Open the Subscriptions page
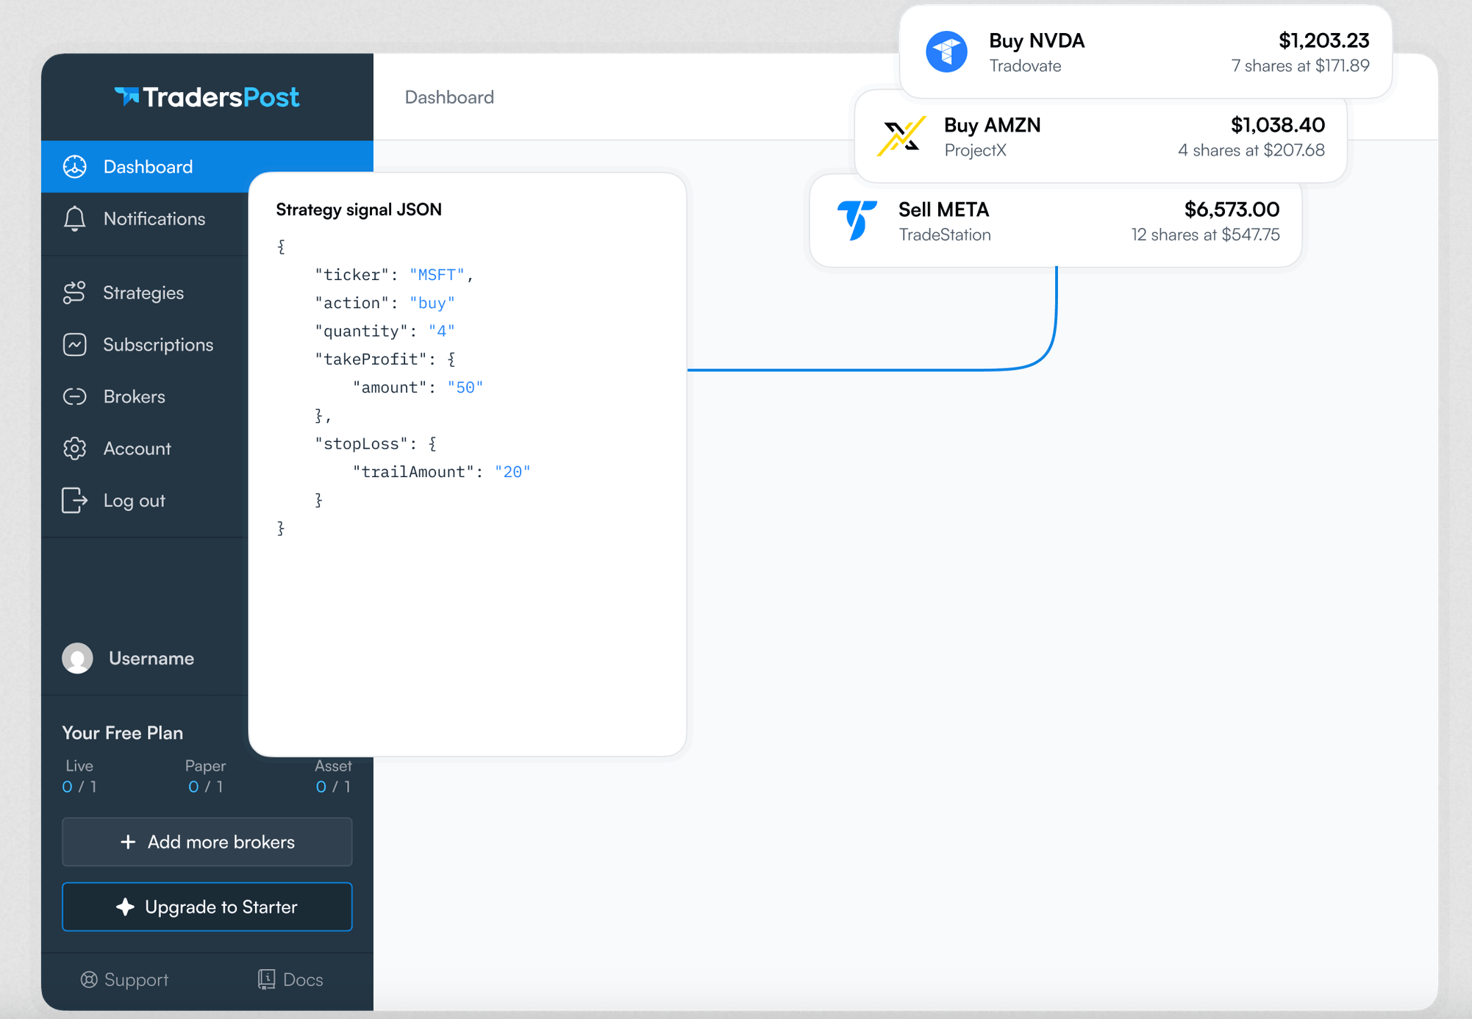This screenshot has width=1472, height=1019. coord(145,345)
